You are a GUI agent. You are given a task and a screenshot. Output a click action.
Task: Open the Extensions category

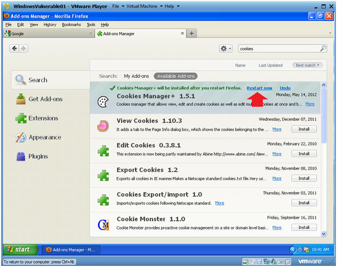tap(37, 118)
